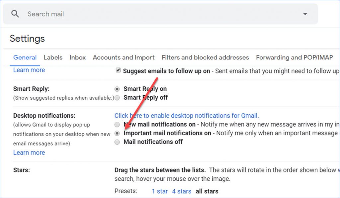This screenshot has width=340, height=198.
Task: Switch to the Labels tab
Action: click(x=53, y=57)
